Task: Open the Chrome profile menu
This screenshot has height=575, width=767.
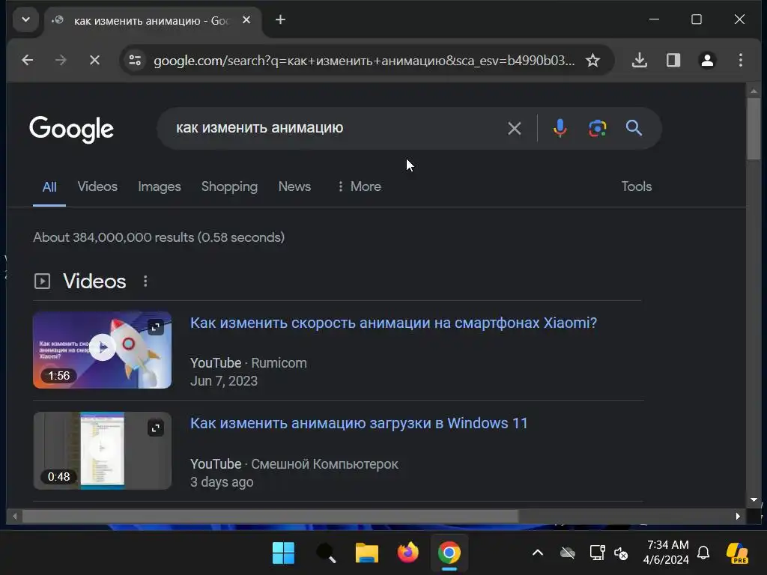Action: (707, 60)
